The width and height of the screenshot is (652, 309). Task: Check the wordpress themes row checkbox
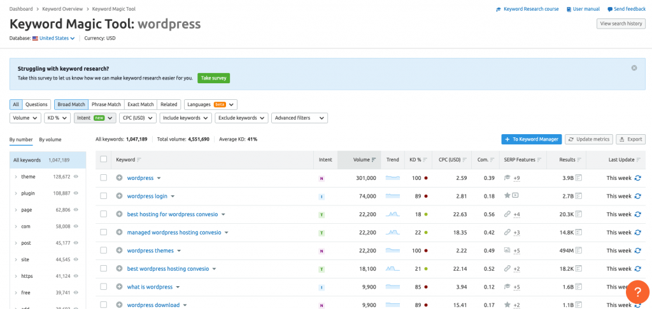point(104,251)
